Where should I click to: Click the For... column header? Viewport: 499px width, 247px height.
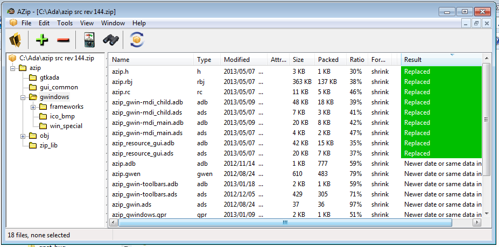click(x=379, y=60)
